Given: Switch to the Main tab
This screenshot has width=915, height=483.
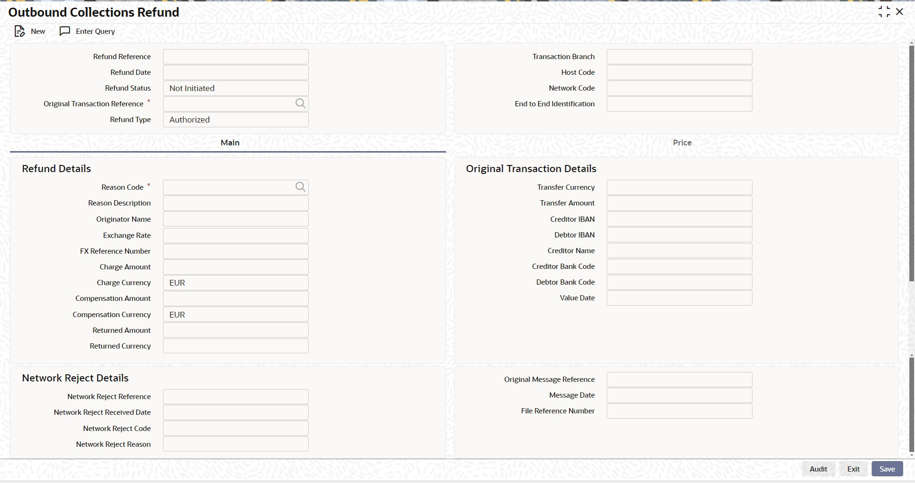Looking at the screenshot, I should [230, 143].
